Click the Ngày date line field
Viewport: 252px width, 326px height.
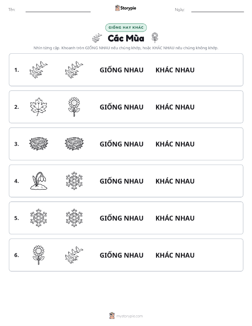point(218,10)
